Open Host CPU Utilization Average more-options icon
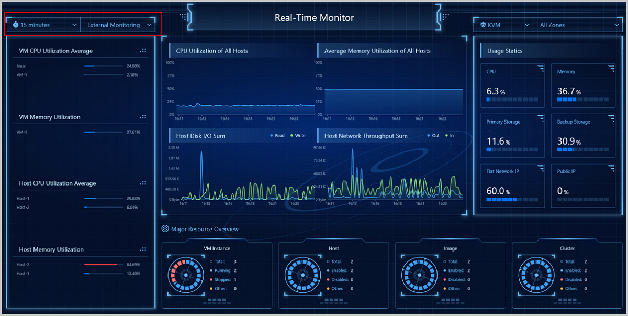The width and height of the screenshot is (628, 316). click(x=143, y=183)
